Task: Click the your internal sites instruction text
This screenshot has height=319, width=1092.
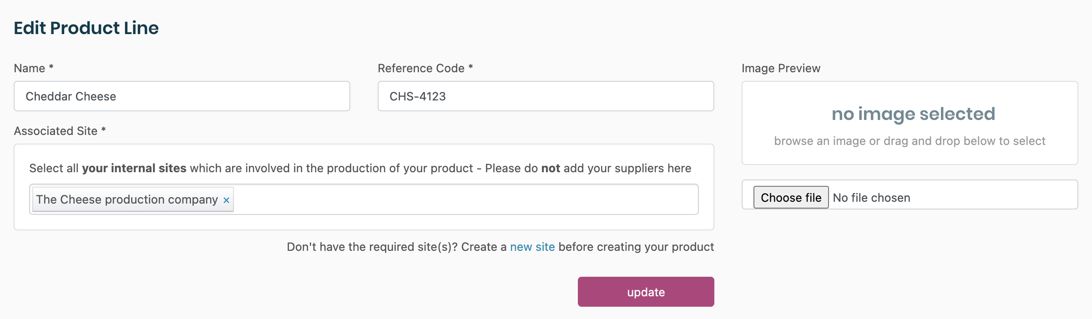Action: click(x=134, y=168)
